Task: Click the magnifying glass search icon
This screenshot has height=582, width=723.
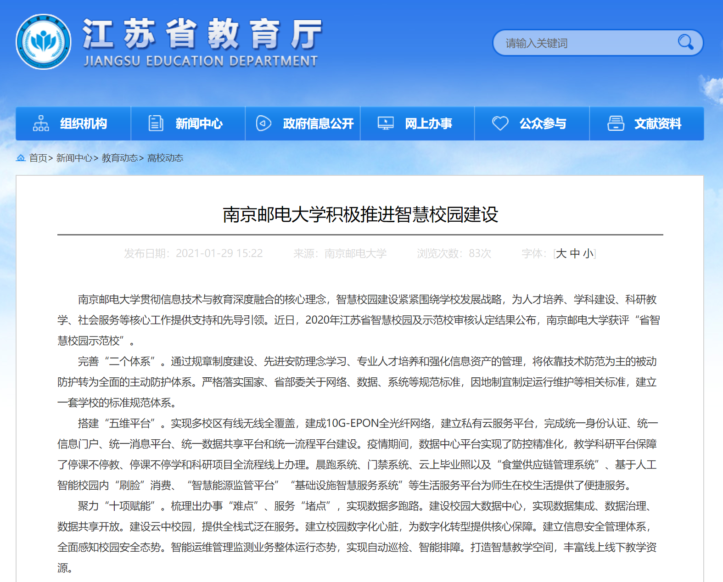Action: click(x=685, y=42)
